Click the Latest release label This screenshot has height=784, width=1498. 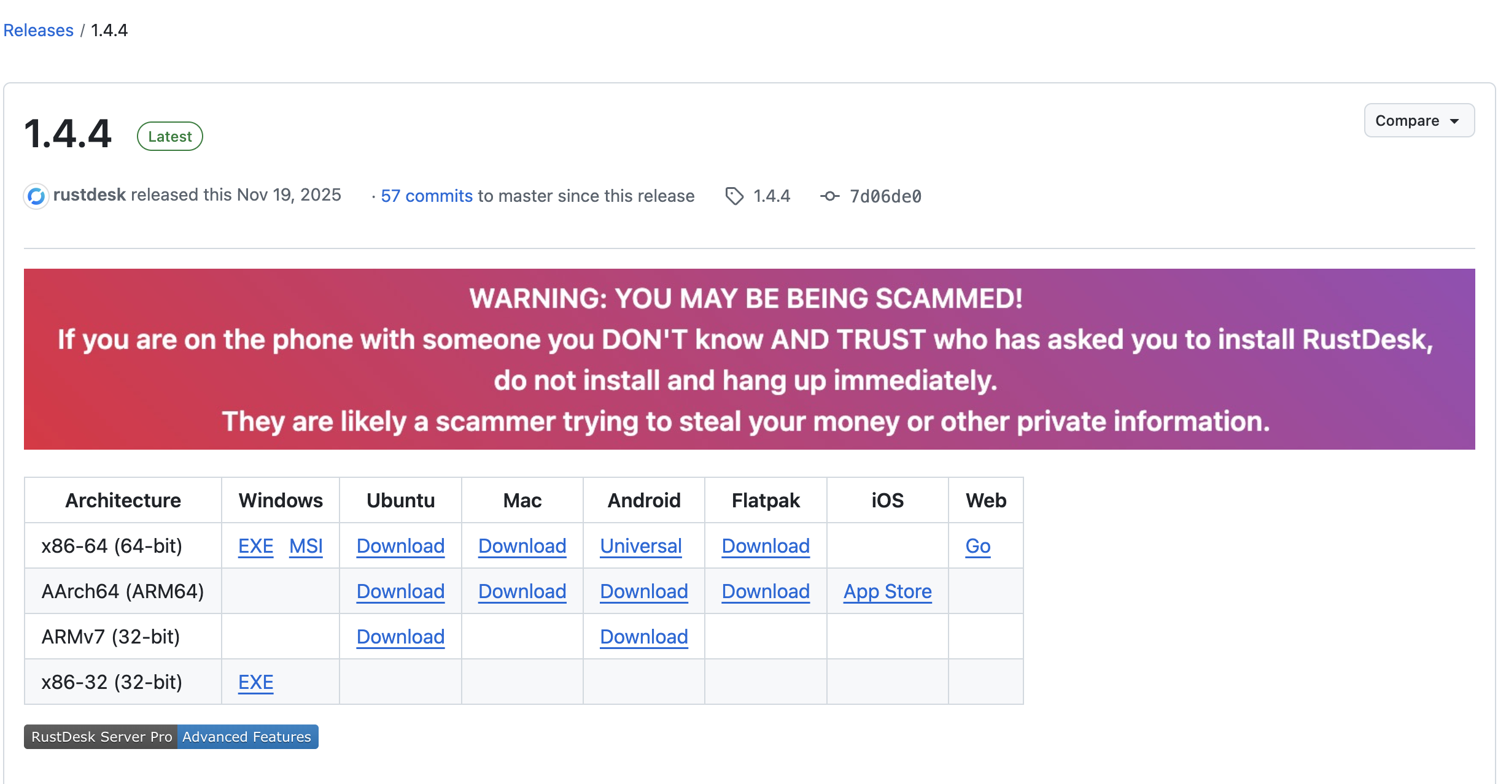coord(170,136)
